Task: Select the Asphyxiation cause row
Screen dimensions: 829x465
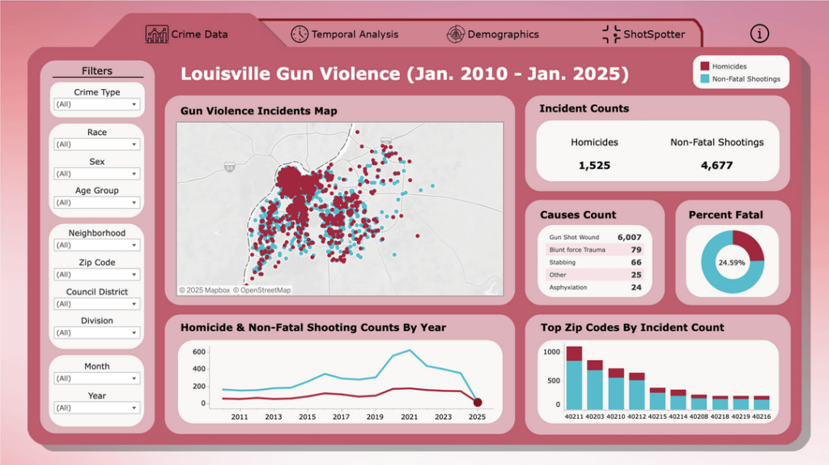Action: (x=595, y=287)
